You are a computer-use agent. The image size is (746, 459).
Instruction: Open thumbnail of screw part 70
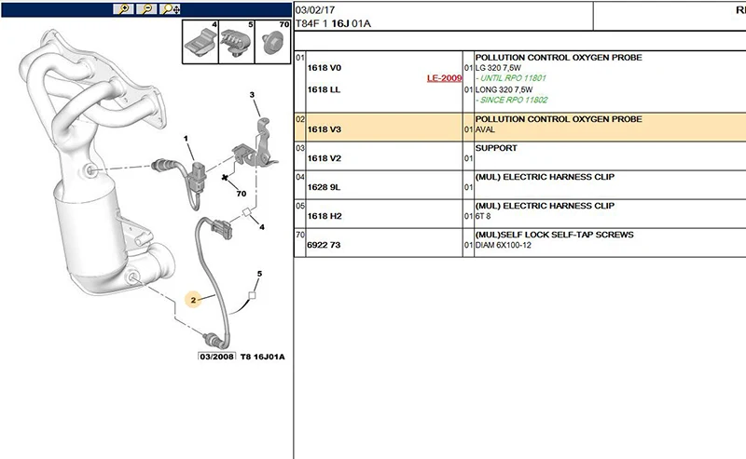(272, 42)
